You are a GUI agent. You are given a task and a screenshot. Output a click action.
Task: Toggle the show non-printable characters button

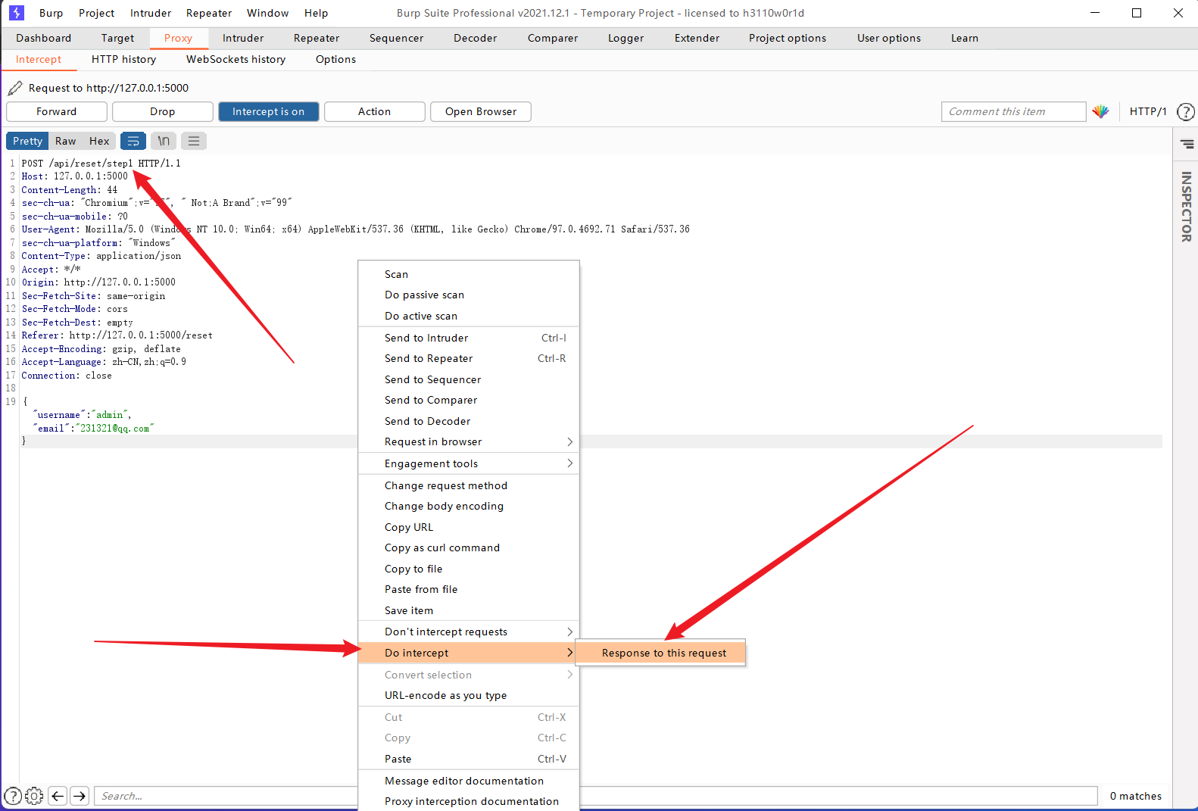tap(164, 141)
